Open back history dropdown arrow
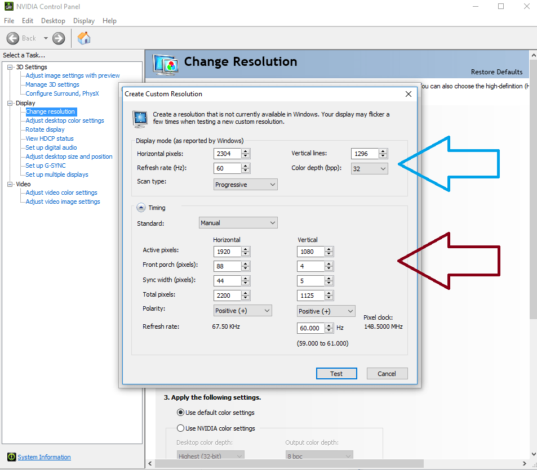Viewport: 537px width, 470px height. (46, 38)
